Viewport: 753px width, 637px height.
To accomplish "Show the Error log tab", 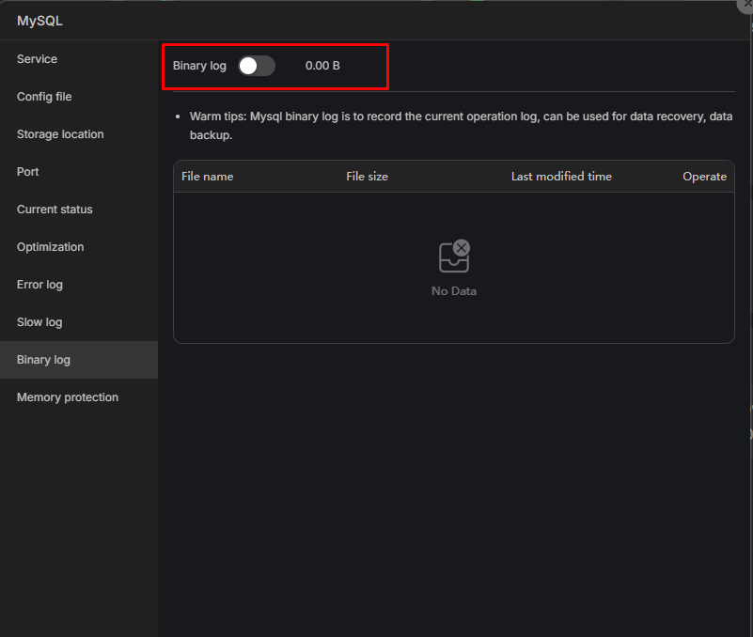I will [x=79, y=285].
